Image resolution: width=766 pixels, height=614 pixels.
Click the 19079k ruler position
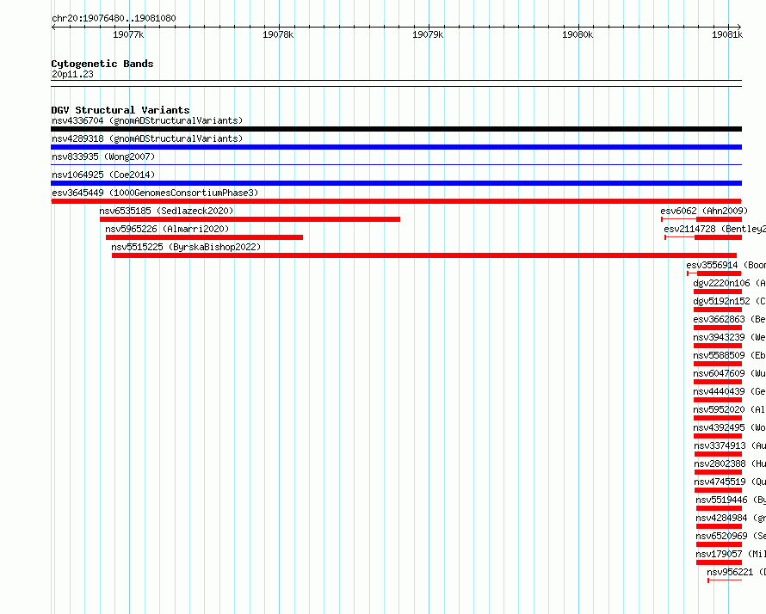pos(428,34)
